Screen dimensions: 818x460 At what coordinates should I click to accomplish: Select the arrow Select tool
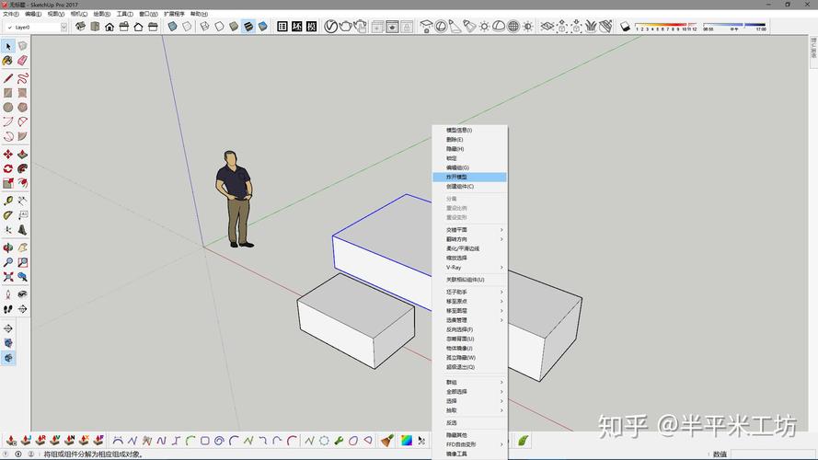pyautogui.click(x=8, y=46)
